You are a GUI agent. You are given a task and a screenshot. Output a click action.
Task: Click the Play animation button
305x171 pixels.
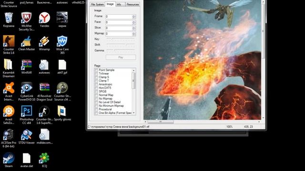[x=121, y=57]
